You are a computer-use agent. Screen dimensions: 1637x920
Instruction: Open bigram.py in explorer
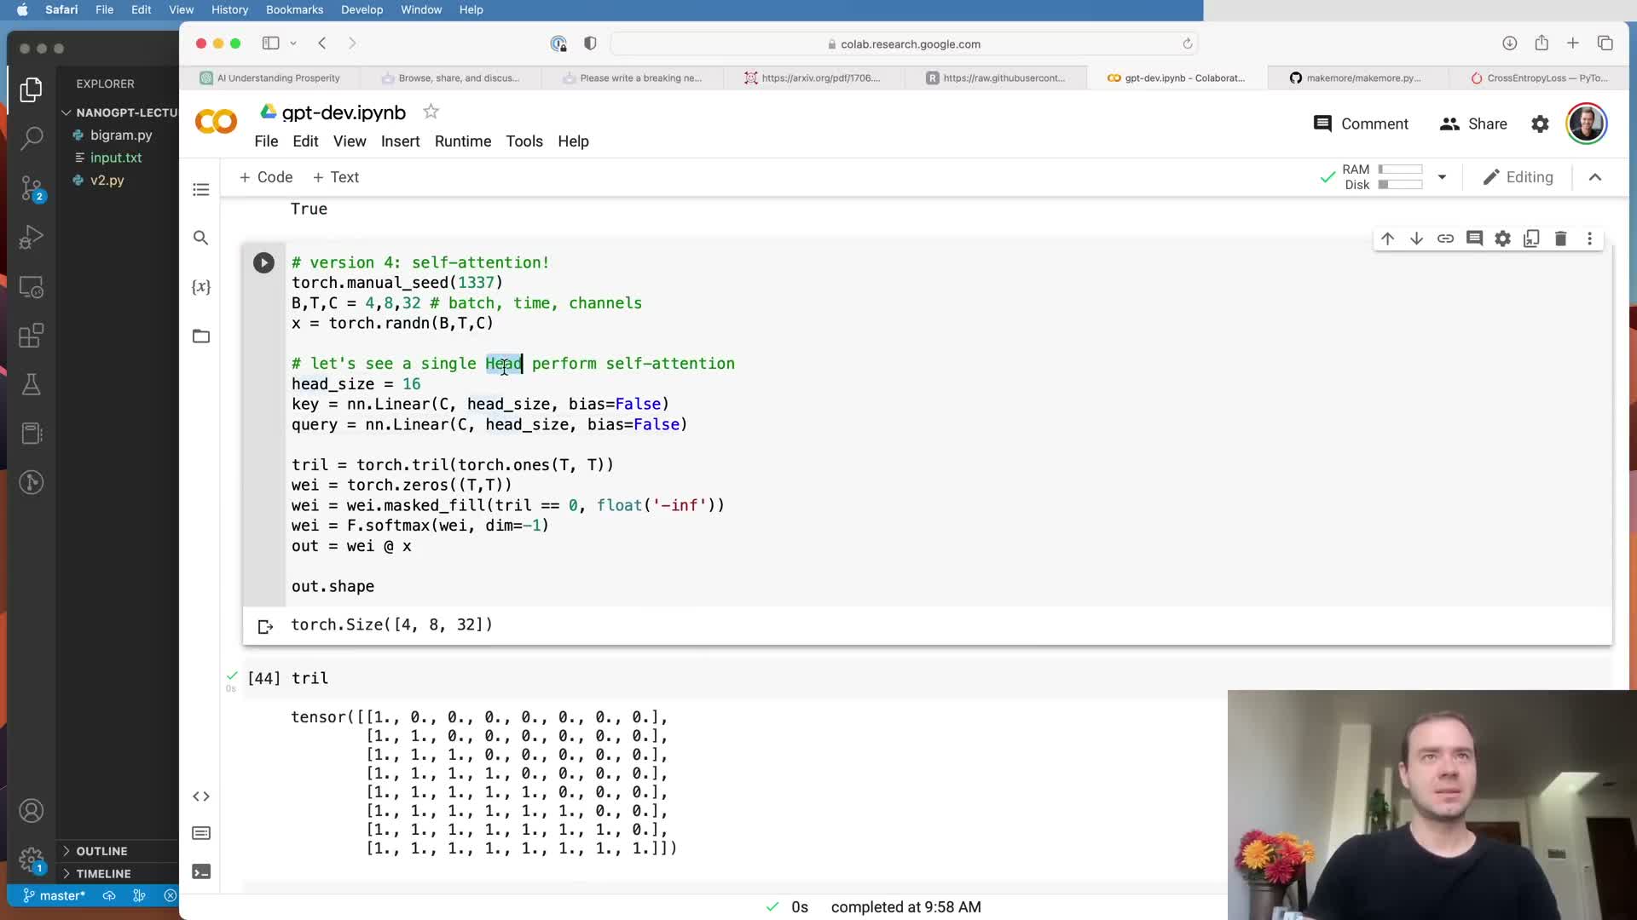click(x=121, y=135)
